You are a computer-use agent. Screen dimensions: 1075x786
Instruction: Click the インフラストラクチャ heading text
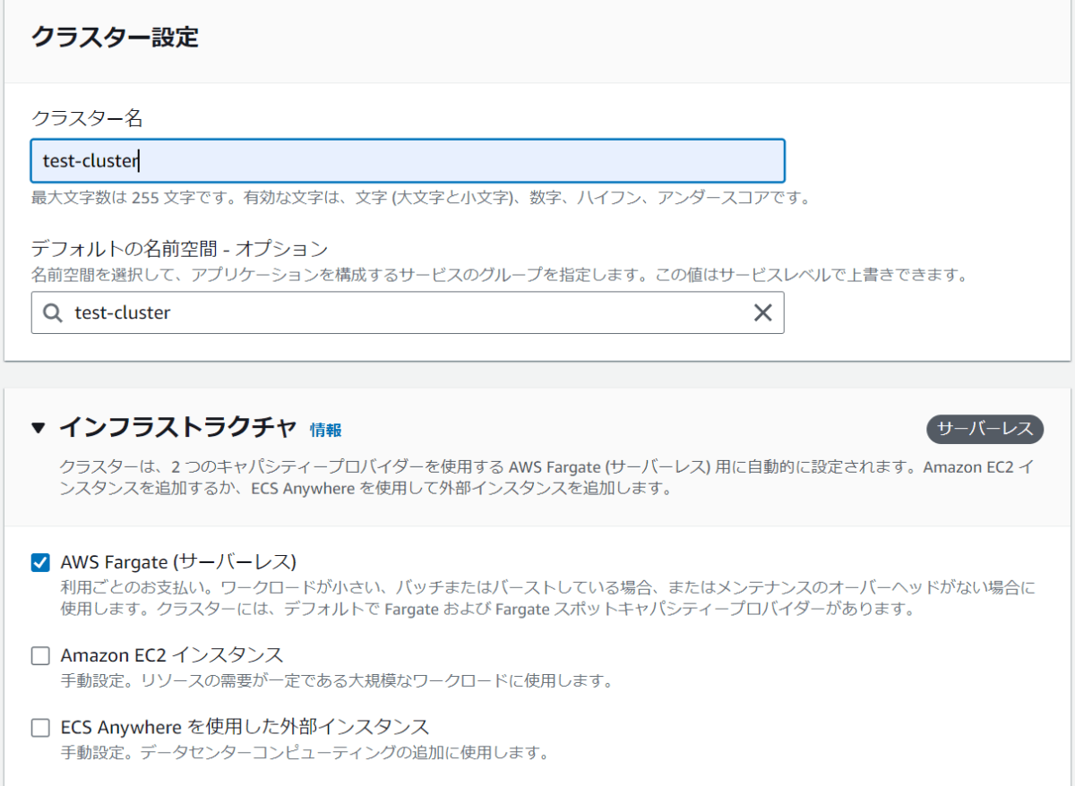177,428
